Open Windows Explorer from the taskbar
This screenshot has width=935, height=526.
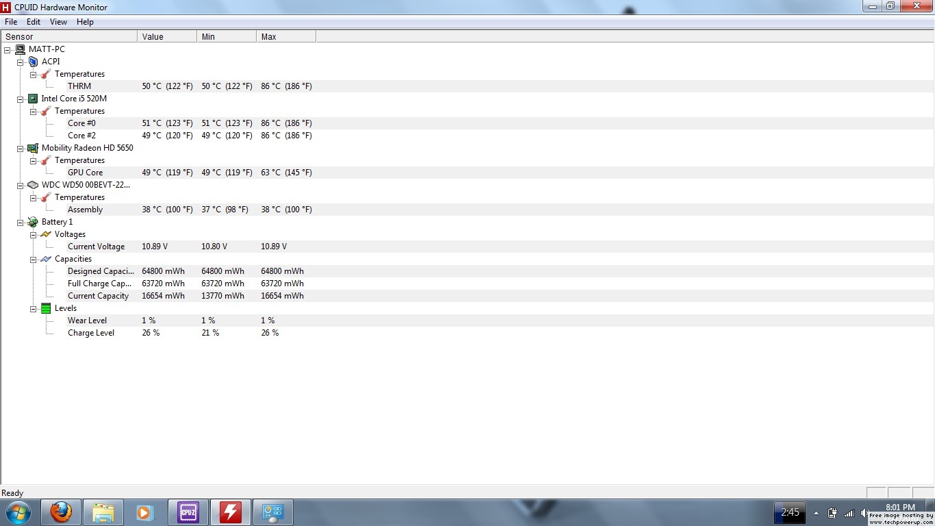tap(103, 512)
